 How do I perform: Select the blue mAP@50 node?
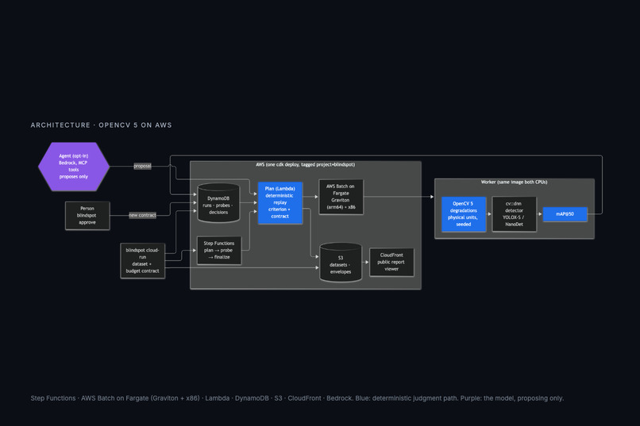click(565, 214)
